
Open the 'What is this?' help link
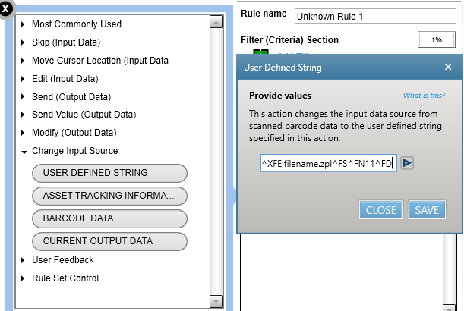click(x=424, y=95)
